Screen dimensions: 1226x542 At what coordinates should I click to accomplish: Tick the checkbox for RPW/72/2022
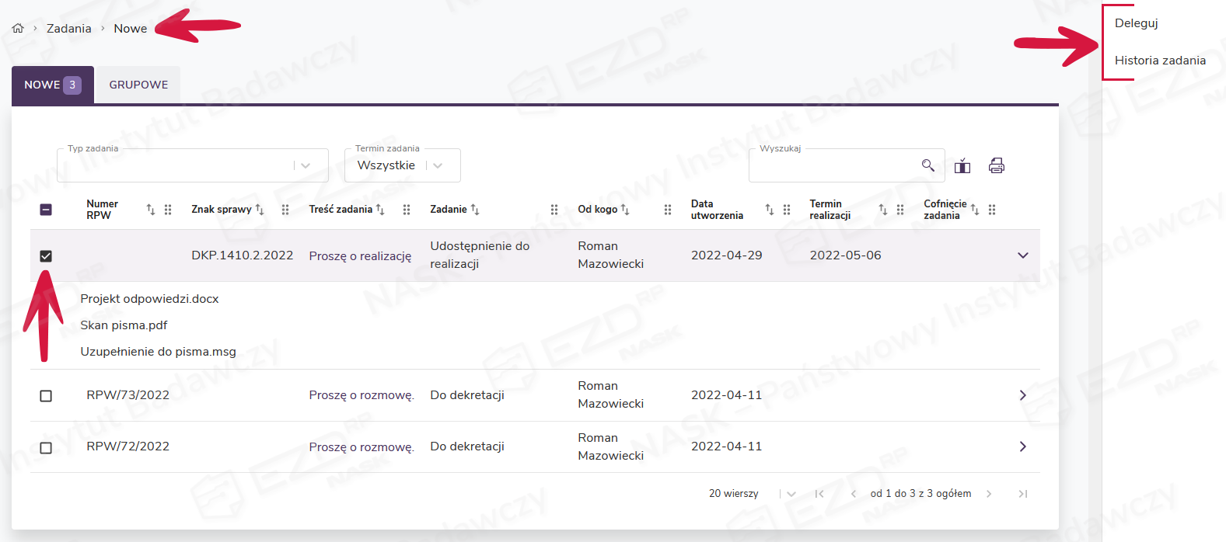coord(46,448)
